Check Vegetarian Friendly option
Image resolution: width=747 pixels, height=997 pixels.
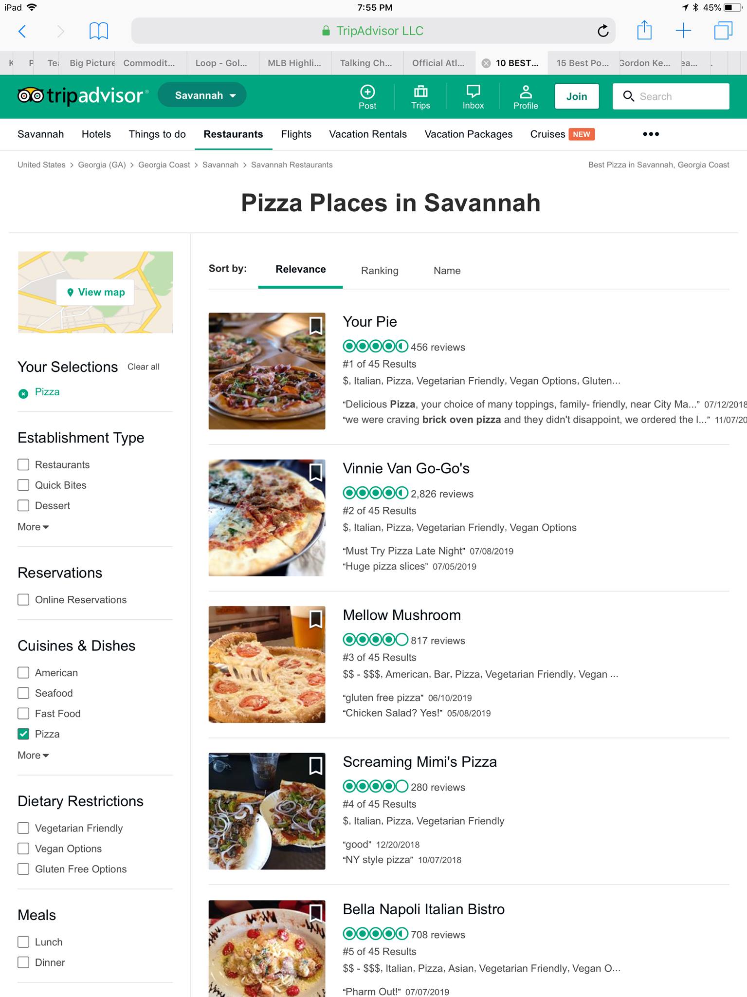[x=23, y=828]
